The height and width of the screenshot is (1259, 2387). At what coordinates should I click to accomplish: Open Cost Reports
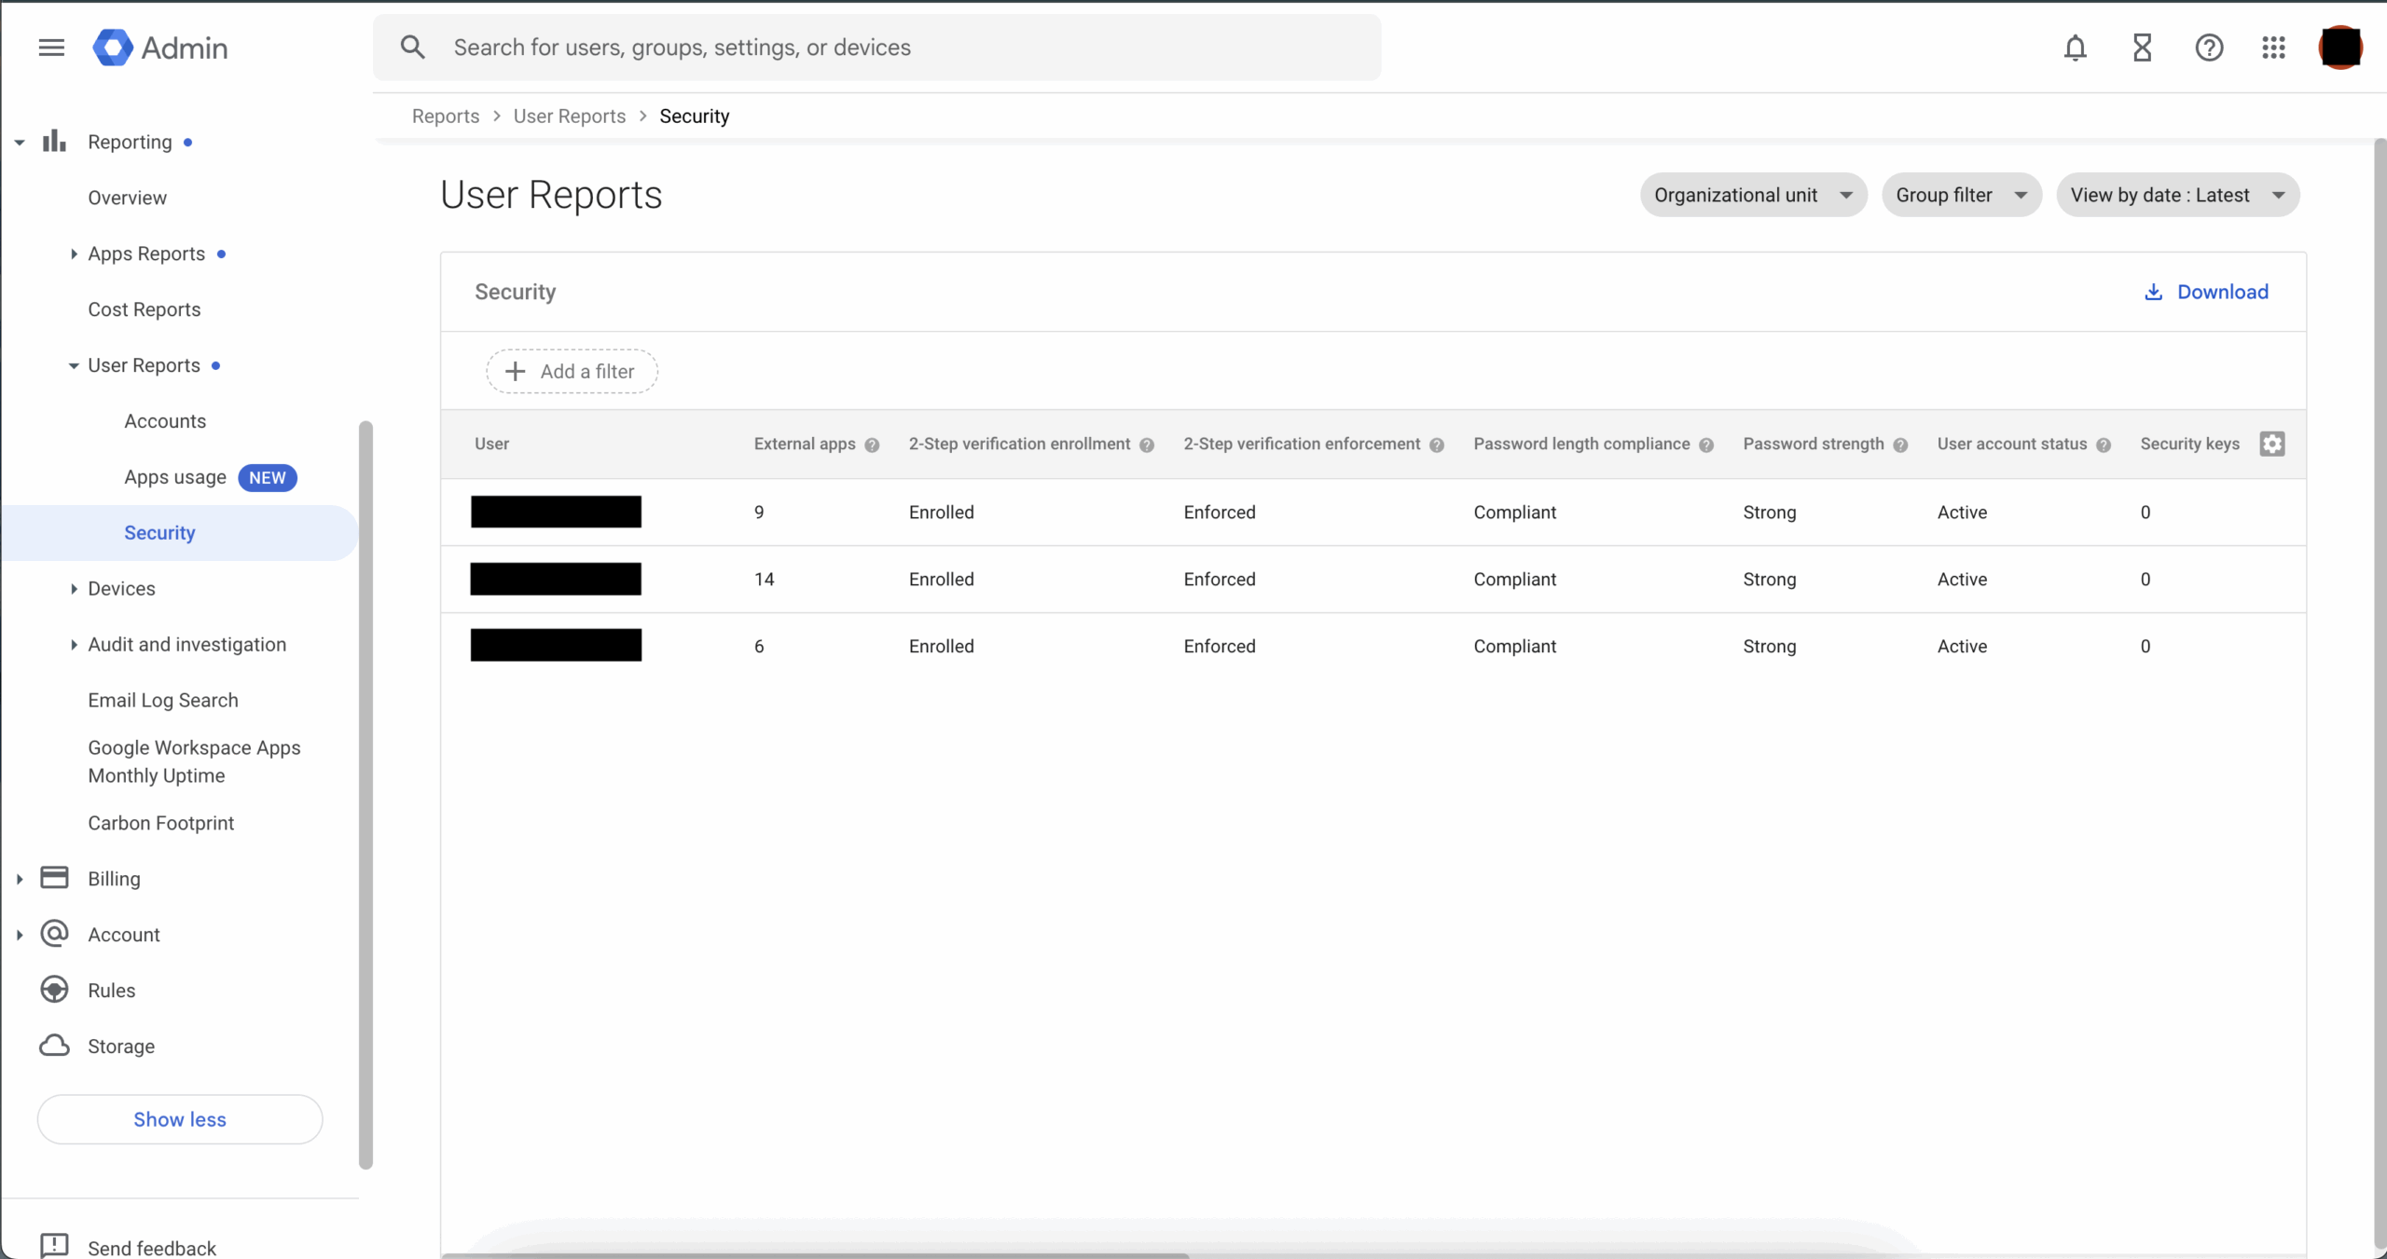coord(145,309)
